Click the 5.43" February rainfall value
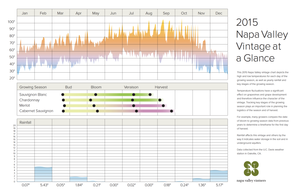 pos(43,185)
